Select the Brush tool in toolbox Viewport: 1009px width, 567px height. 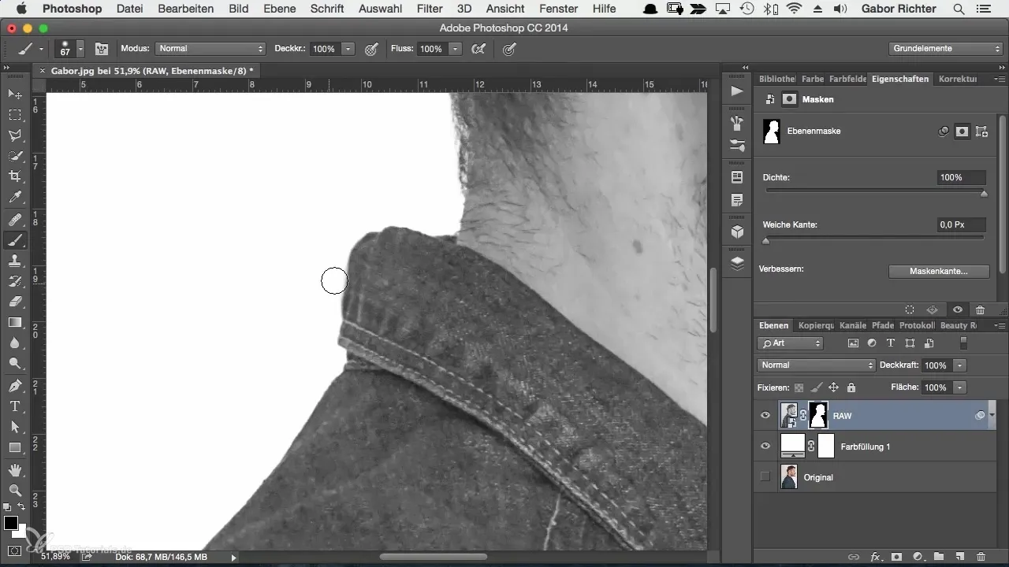pos(14,240)
